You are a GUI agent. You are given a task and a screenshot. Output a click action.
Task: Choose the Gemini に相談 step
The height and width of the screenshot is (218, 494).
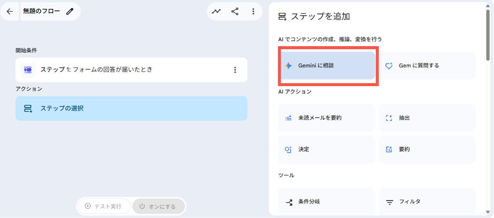[327, 66]
